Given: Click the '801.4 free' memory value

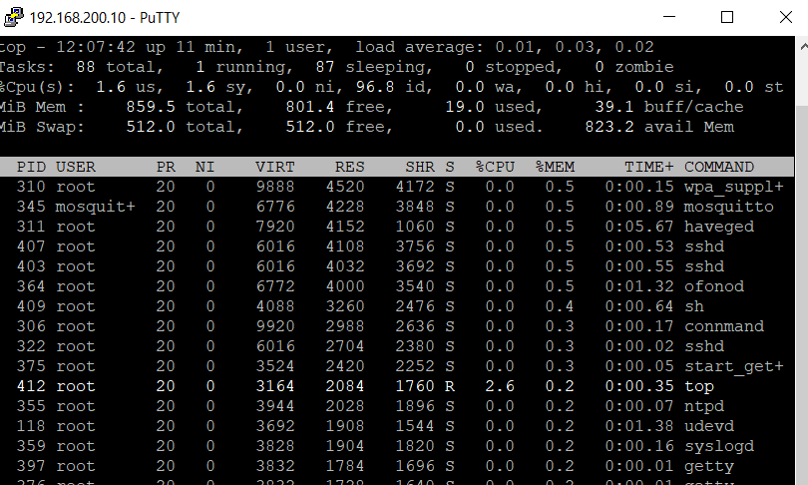Looking at the screenshot, I should tap(338, 107).
